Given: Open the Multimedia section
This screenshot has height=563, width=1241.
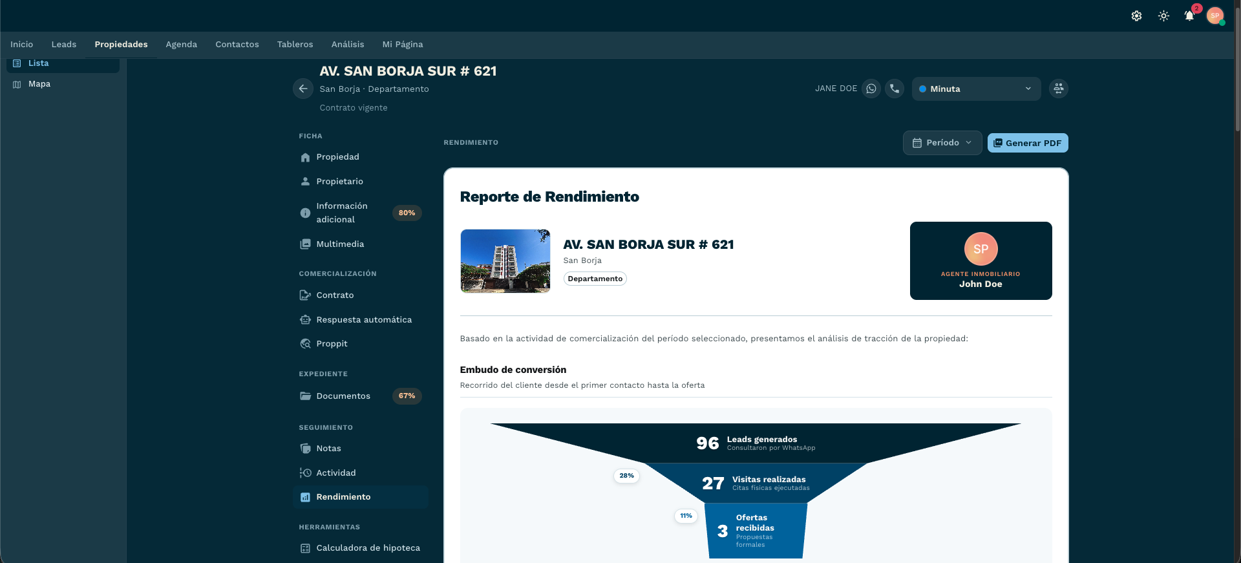Looking at the screenshot, I should click(361, 244).
